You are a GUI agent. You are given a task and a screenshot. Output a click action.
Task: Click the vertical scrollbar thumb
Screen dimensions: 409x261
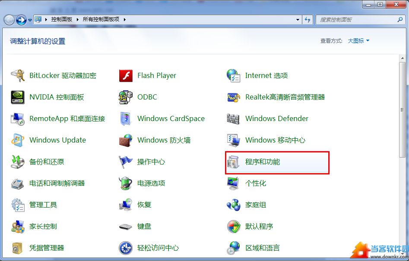point(403,109)
